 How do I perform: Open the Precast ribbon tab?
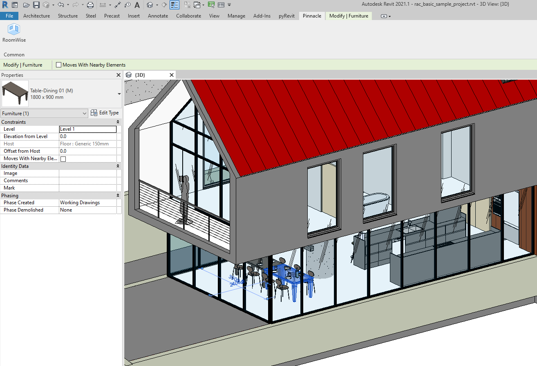click(x=112, y=16)
